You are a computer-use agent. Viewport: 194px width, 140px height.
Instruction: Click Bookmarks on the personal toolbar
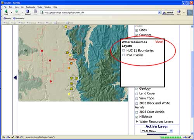[19, 19]
